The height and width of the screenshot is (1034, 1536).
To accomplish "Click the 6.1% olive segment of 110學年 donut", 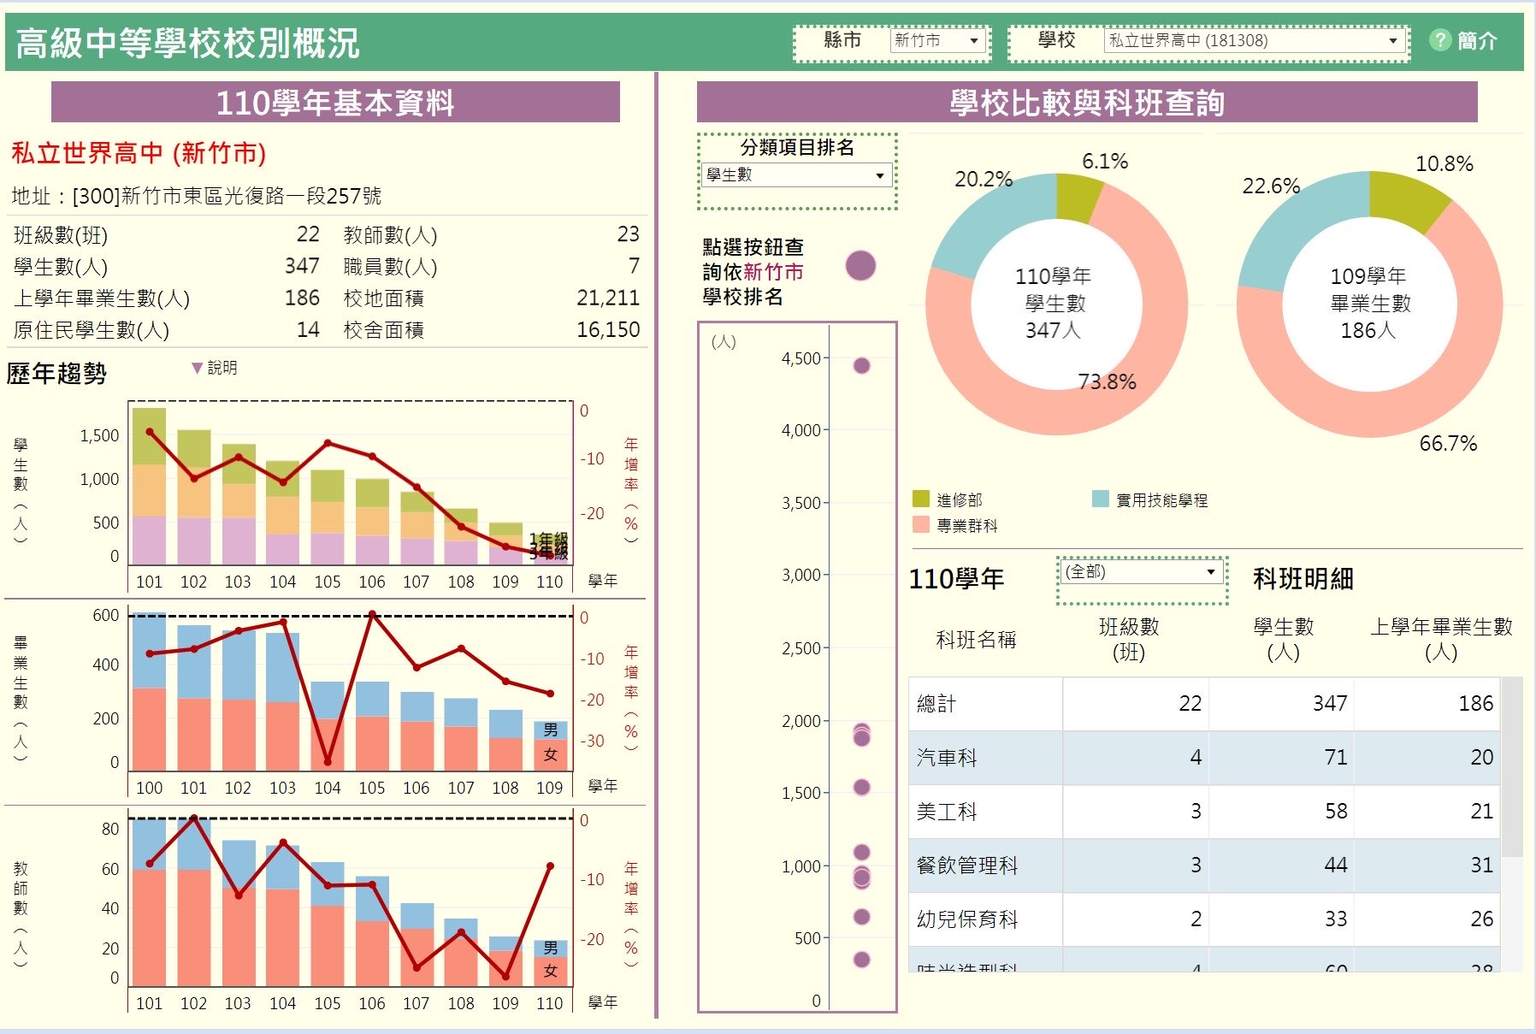I will click(x=1077, y=197).
